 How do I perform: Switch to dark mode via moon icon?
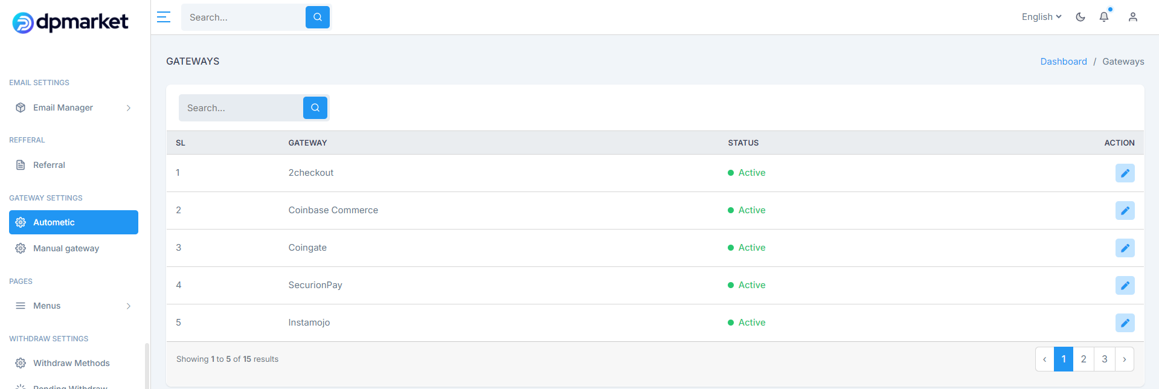(1080, 17)
